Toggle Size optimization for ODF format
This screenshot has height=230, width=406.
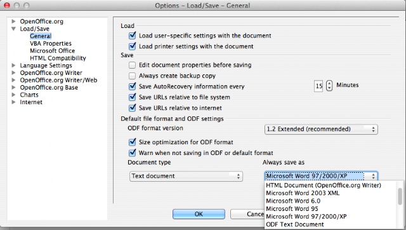coord(133,142)
